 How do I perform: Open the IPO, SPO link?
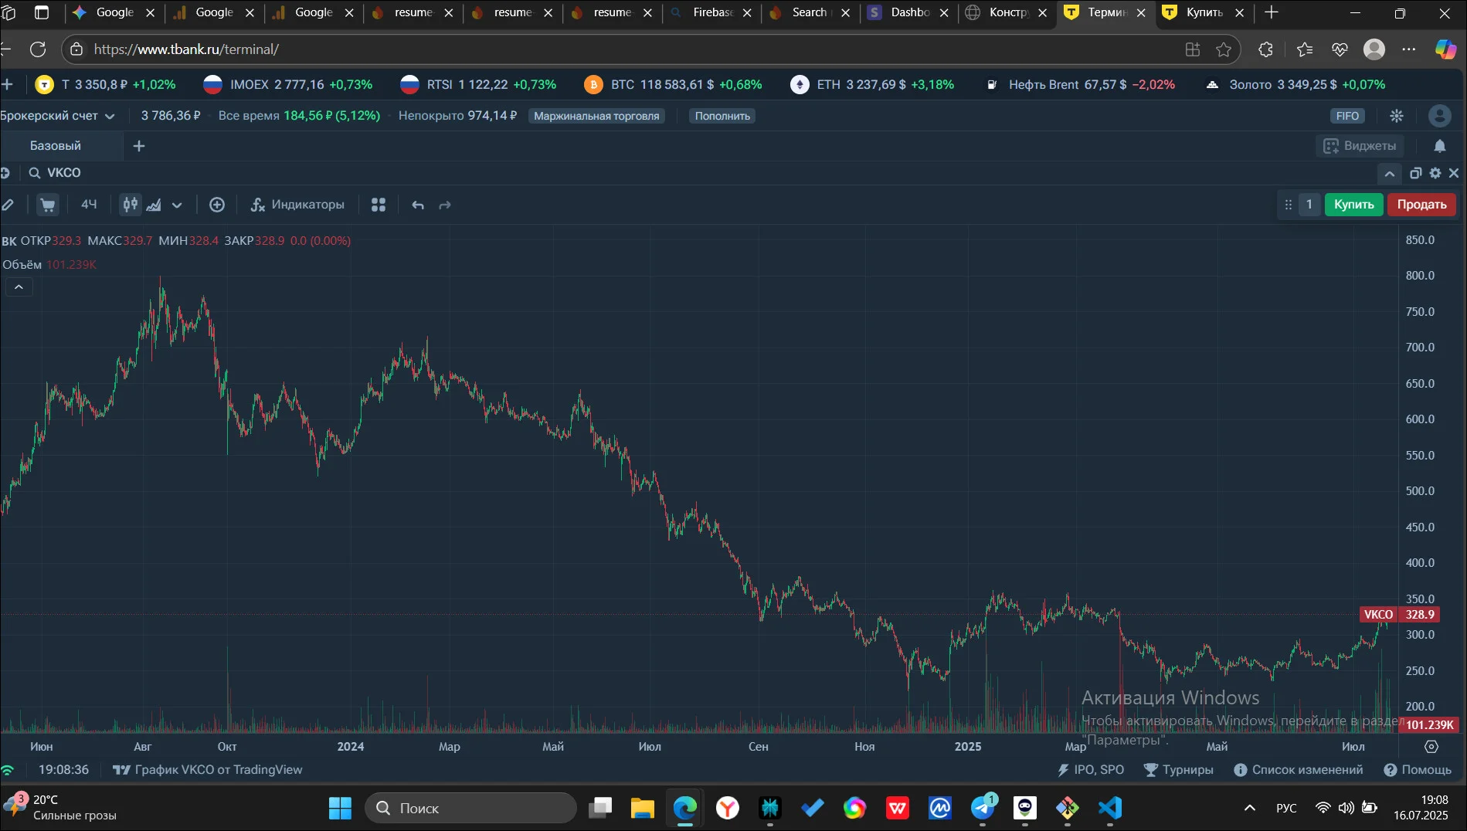click(1091, 770)
